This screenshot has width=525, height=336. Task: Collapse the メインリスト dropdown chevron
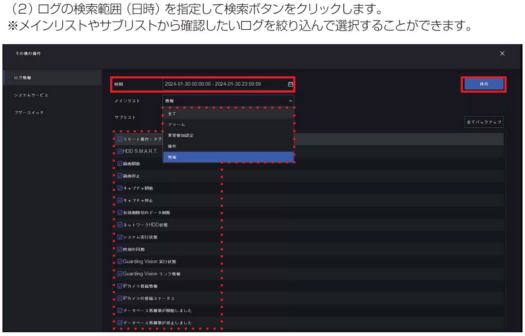click(290, 100)
